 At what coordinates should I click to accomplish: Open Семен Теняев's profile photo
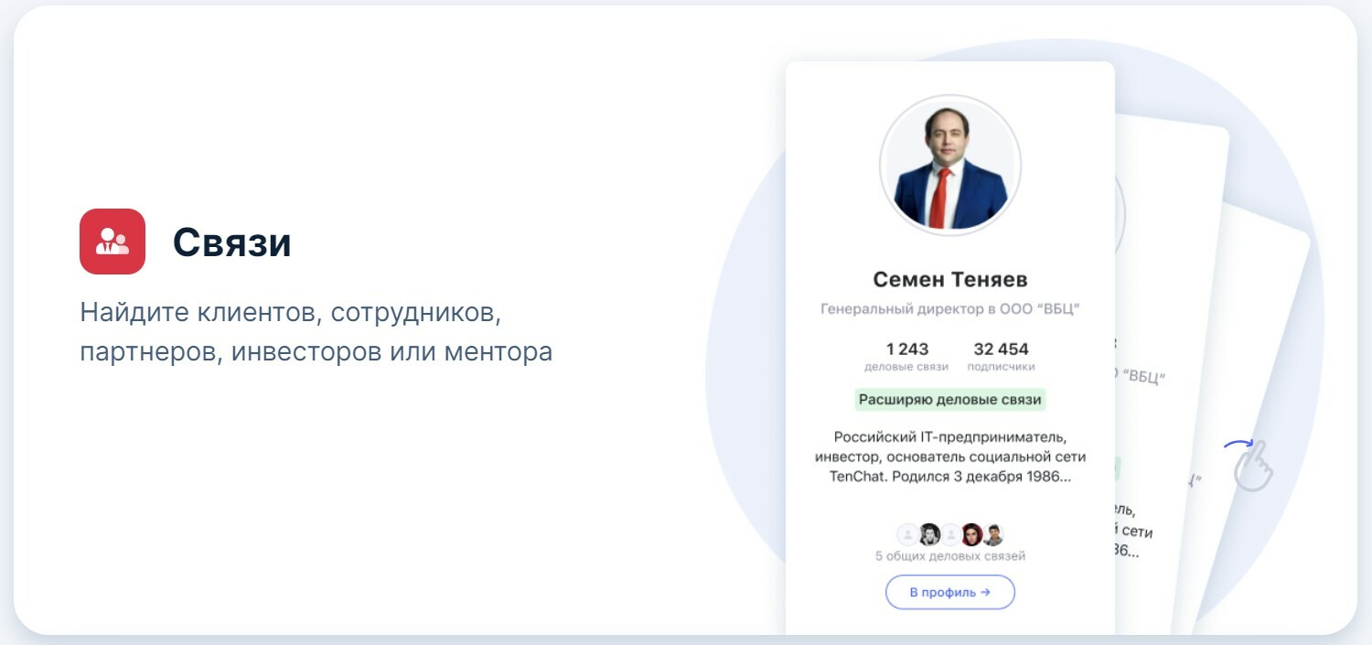[950, 167]
